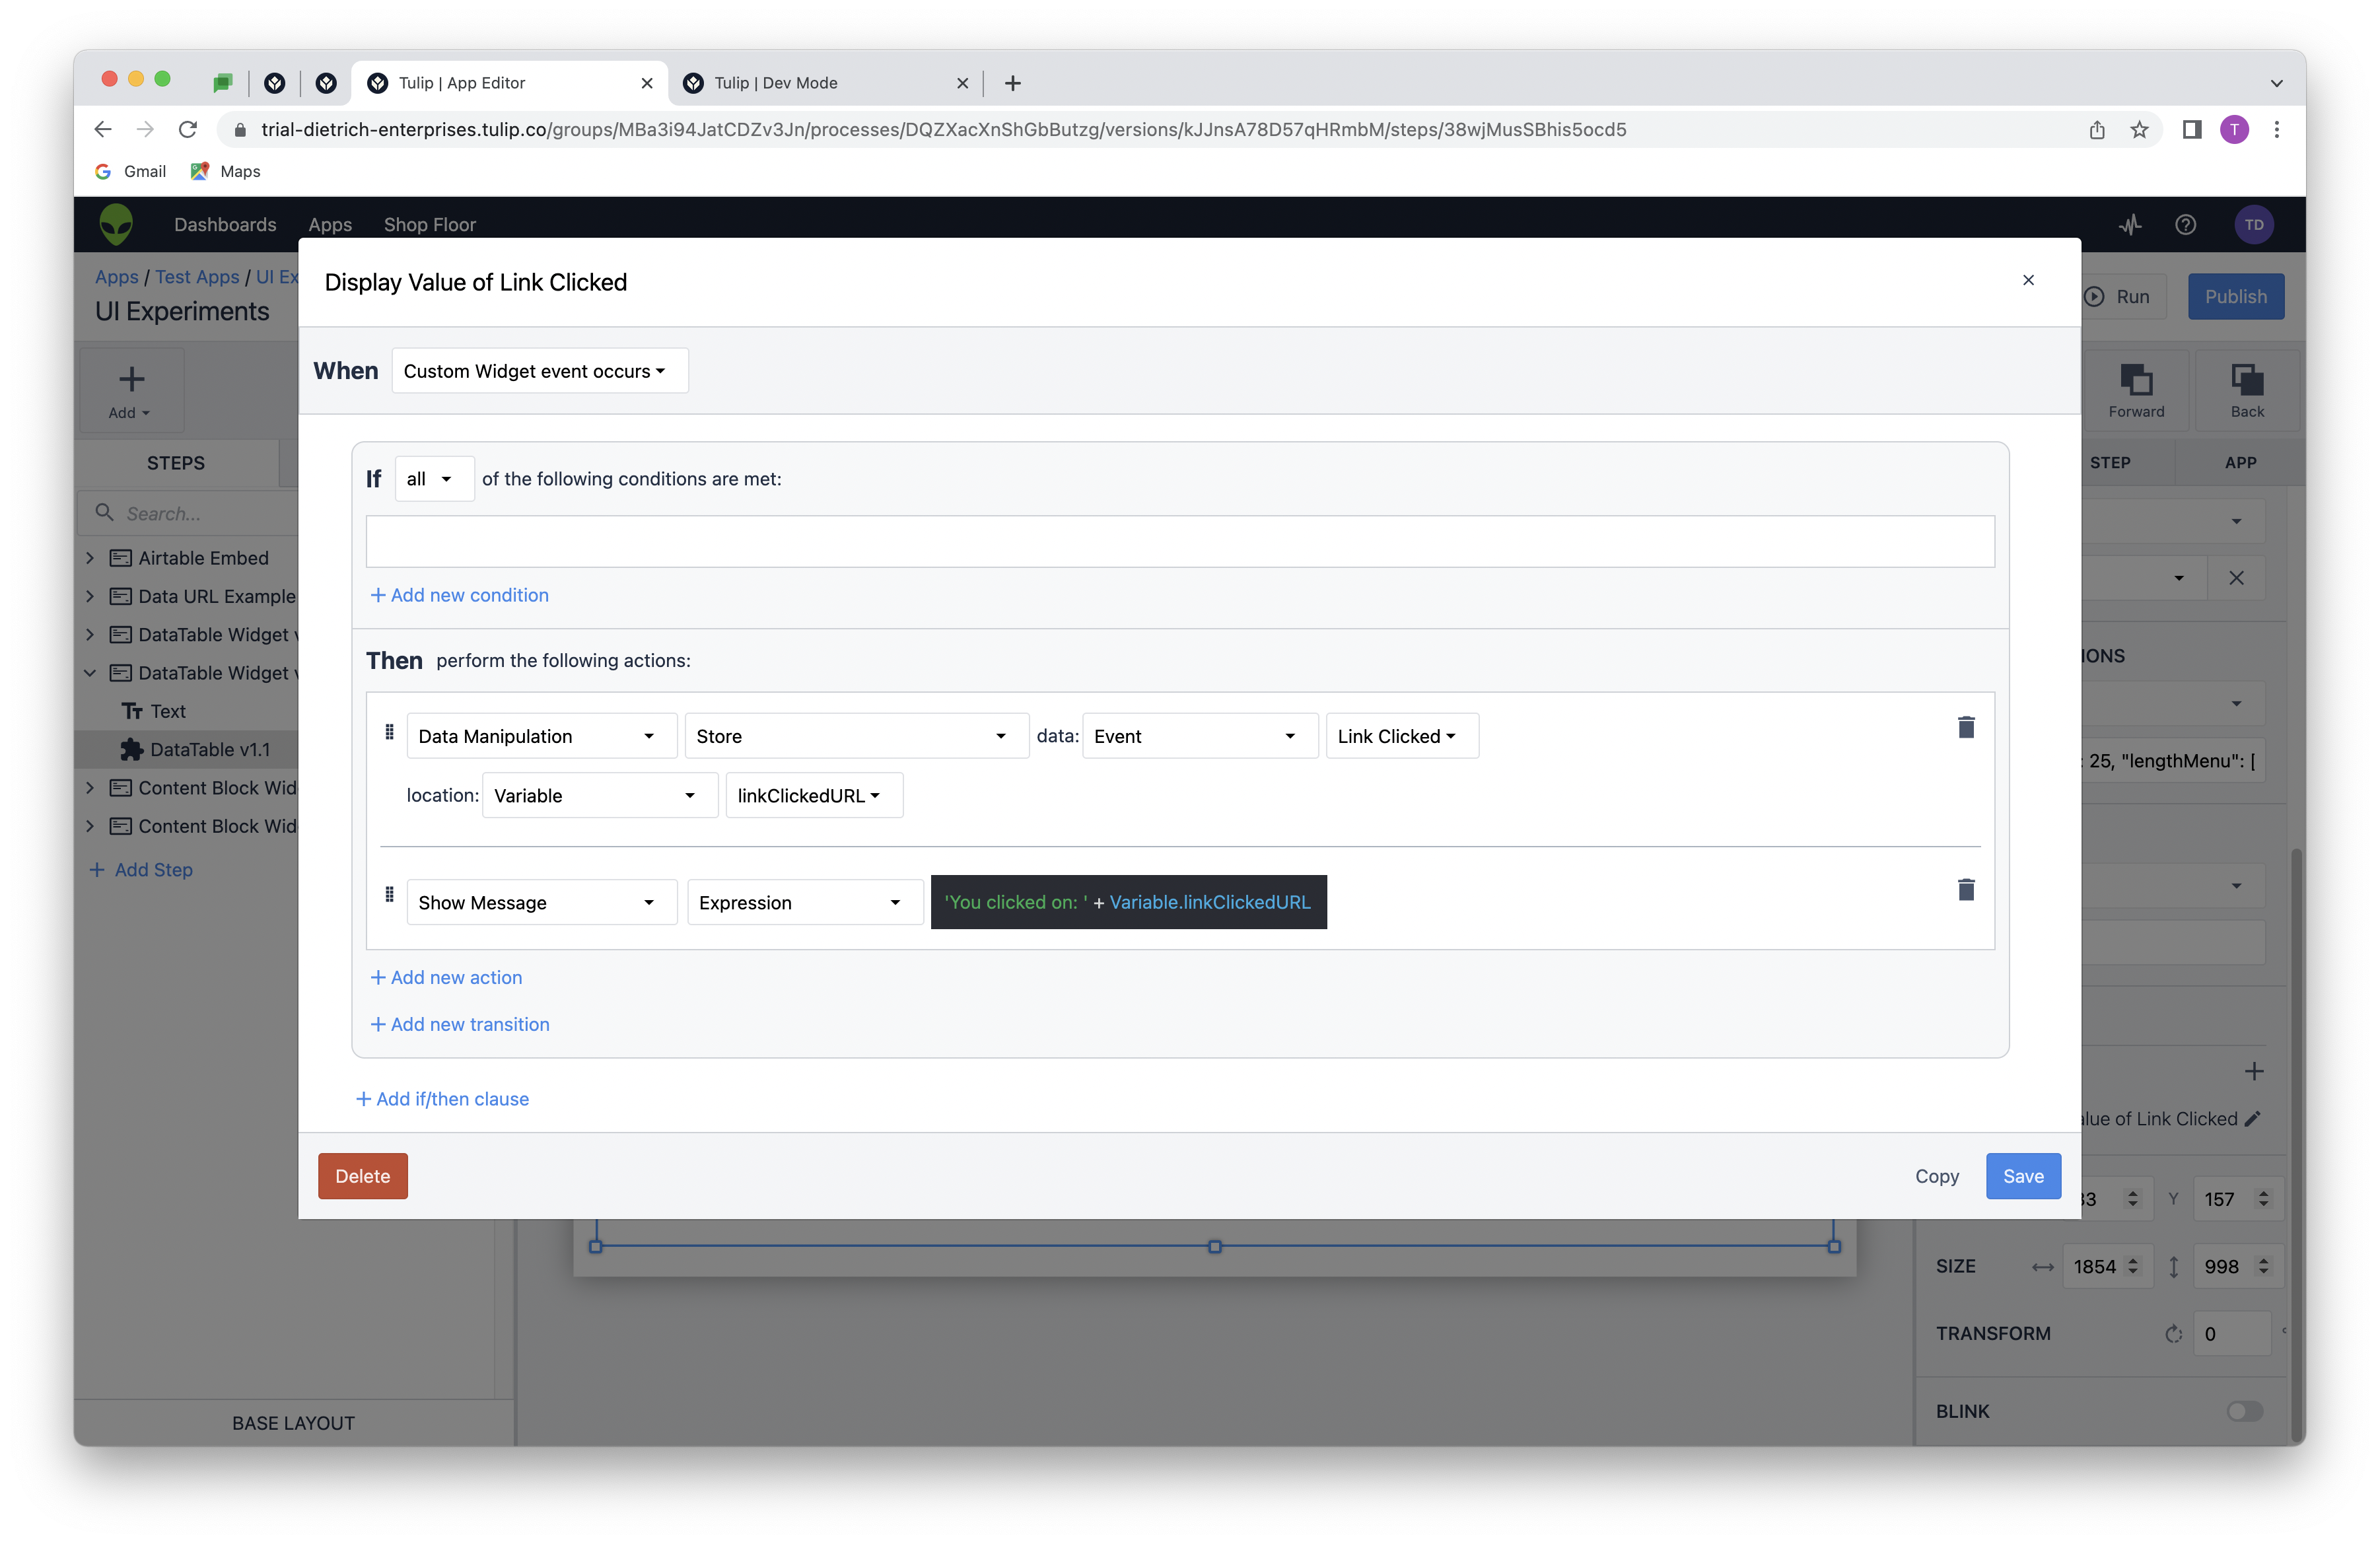The height and width of the screenshot is (1544, 2380).
Task: Increment the height 998 stepper
Action: [2263, 1260]
